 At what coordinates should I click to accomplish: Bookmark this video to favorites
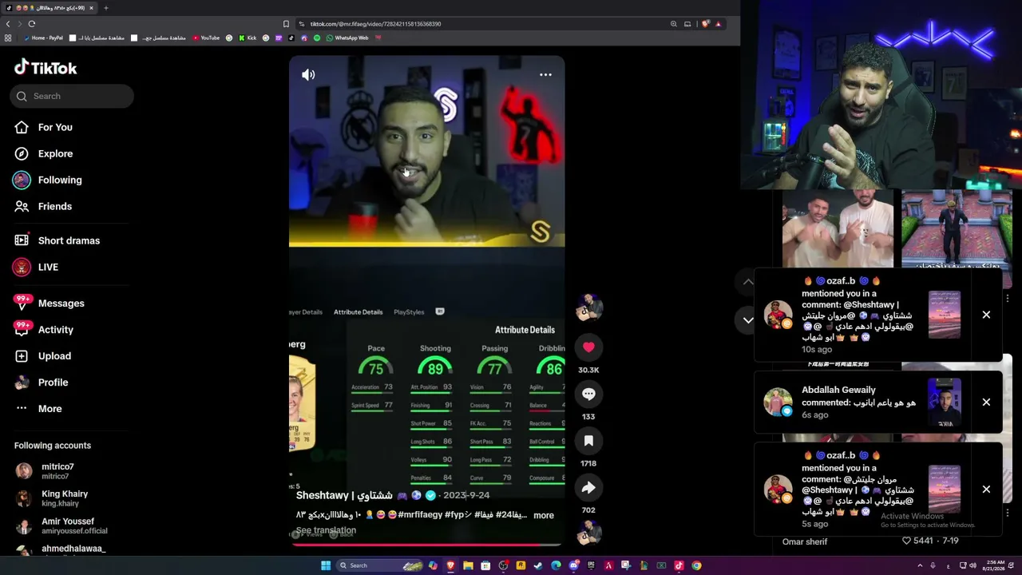point(588,441)
